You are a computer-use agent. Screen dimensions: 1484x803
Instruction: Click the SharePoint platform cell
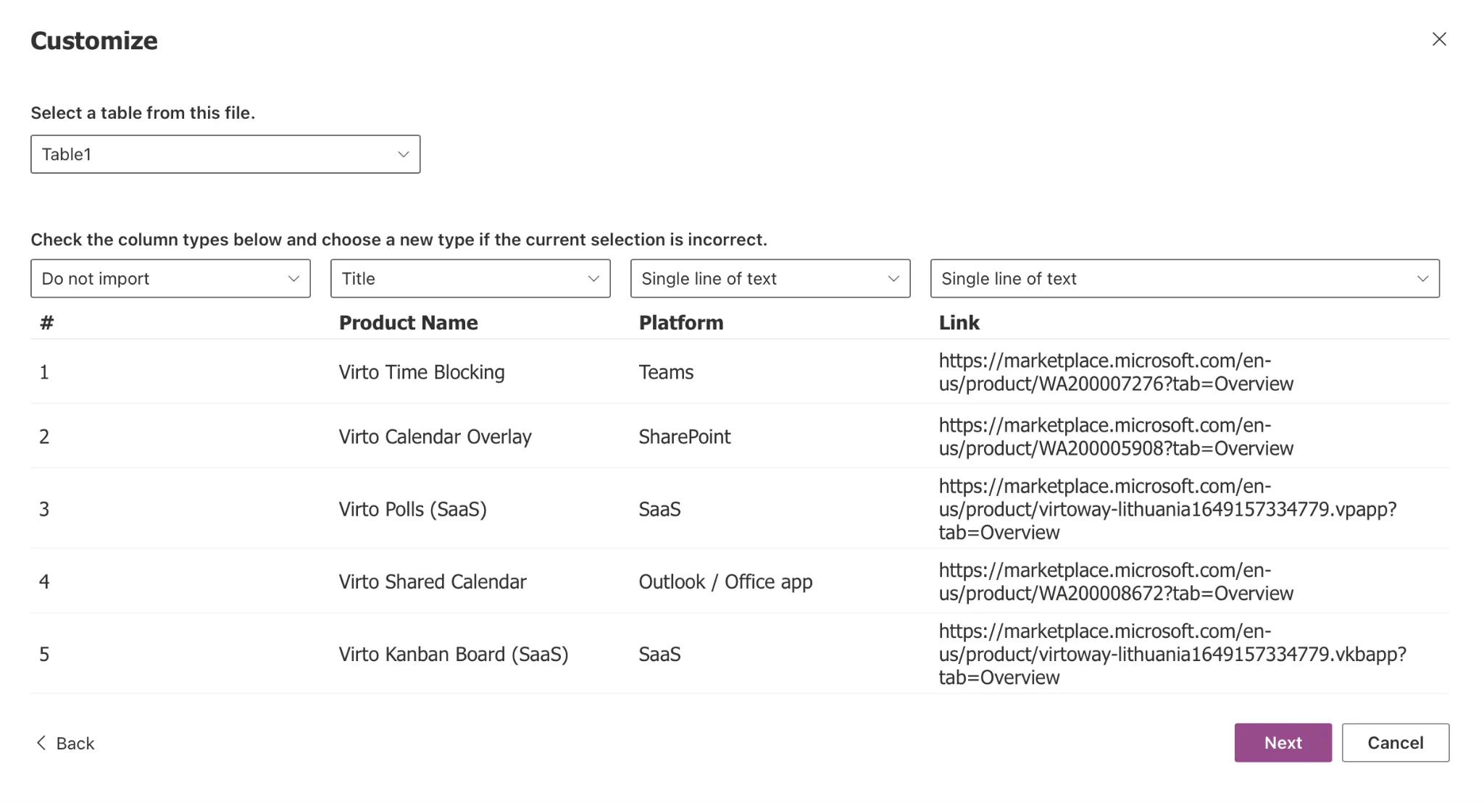pos(684,437)
